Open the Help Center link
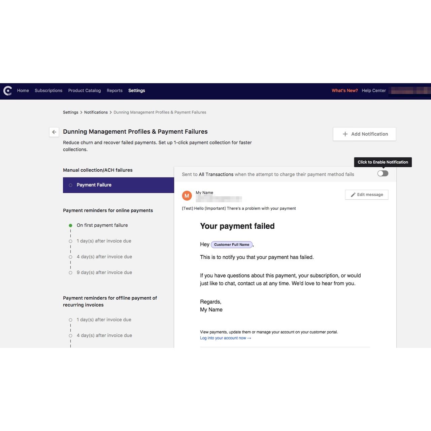 [x=374, y=91]
